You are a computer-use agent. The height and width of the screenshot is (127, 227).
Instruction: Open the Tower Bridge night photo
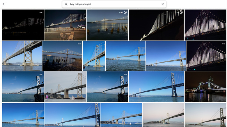[205, 87]
